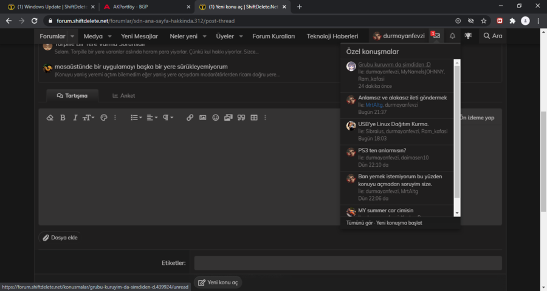Open the Forumlar menu

tap(52, 36)
